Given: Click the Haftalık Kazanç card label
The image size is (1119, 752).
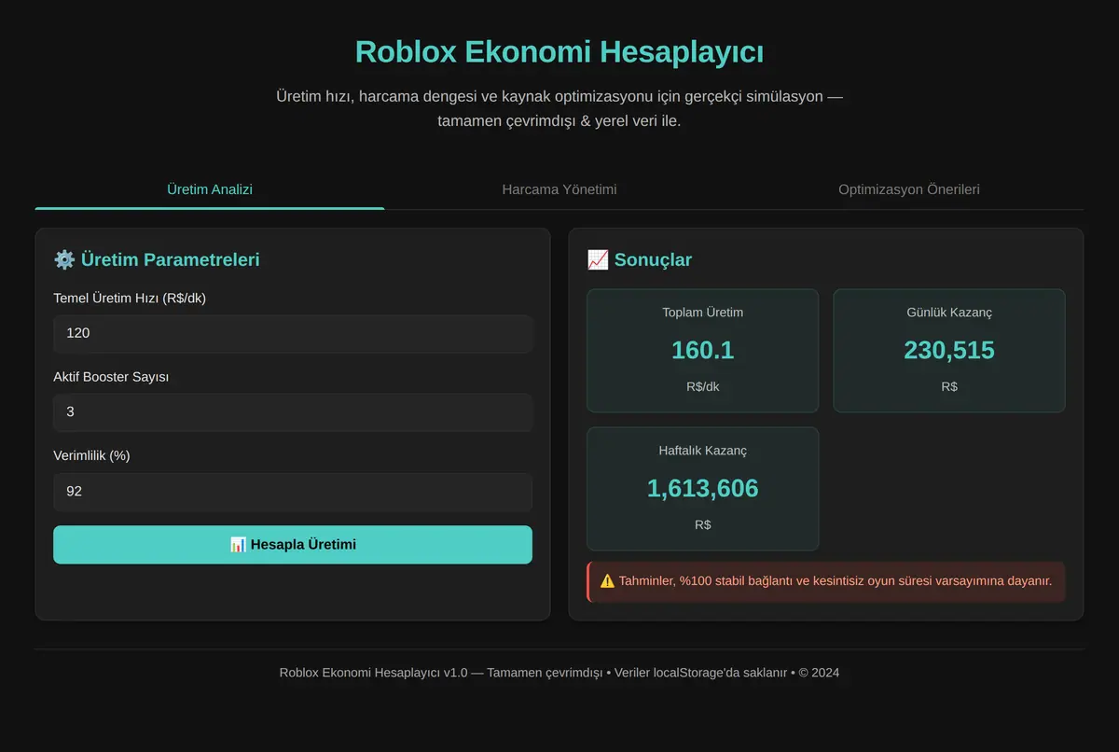Looking at the screenshot, I should pos(702,451).
